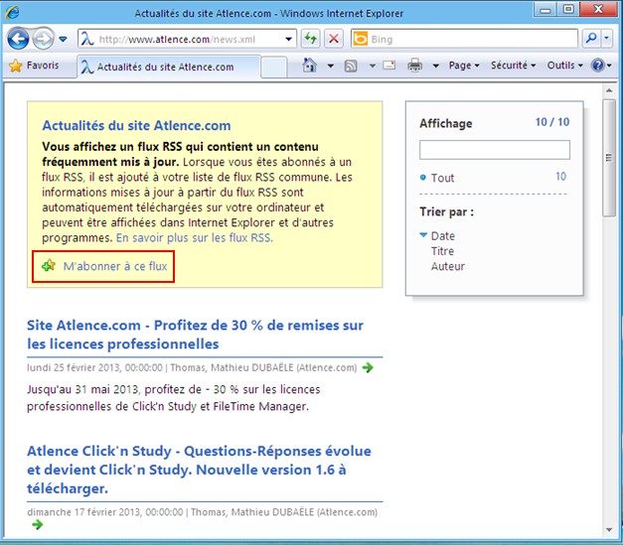Click the magnifier Search icon
This screenshot has width=623, height=545.
[591, 39]
